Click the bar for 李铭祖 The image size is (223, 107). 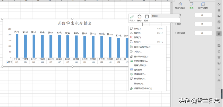(x=68, y=47)
